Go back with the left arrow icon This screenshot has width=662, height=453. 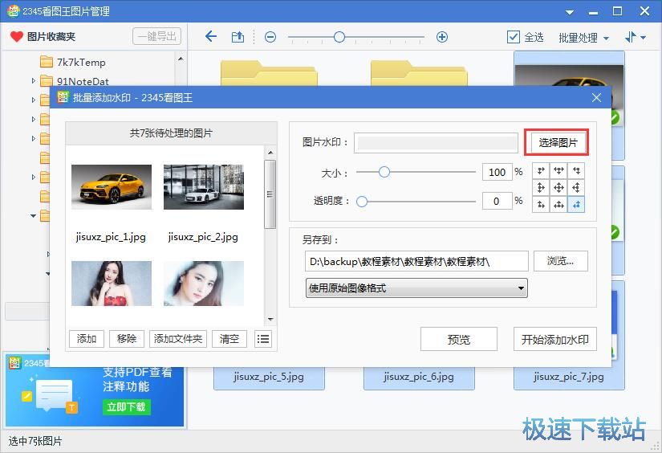(211, 37)
